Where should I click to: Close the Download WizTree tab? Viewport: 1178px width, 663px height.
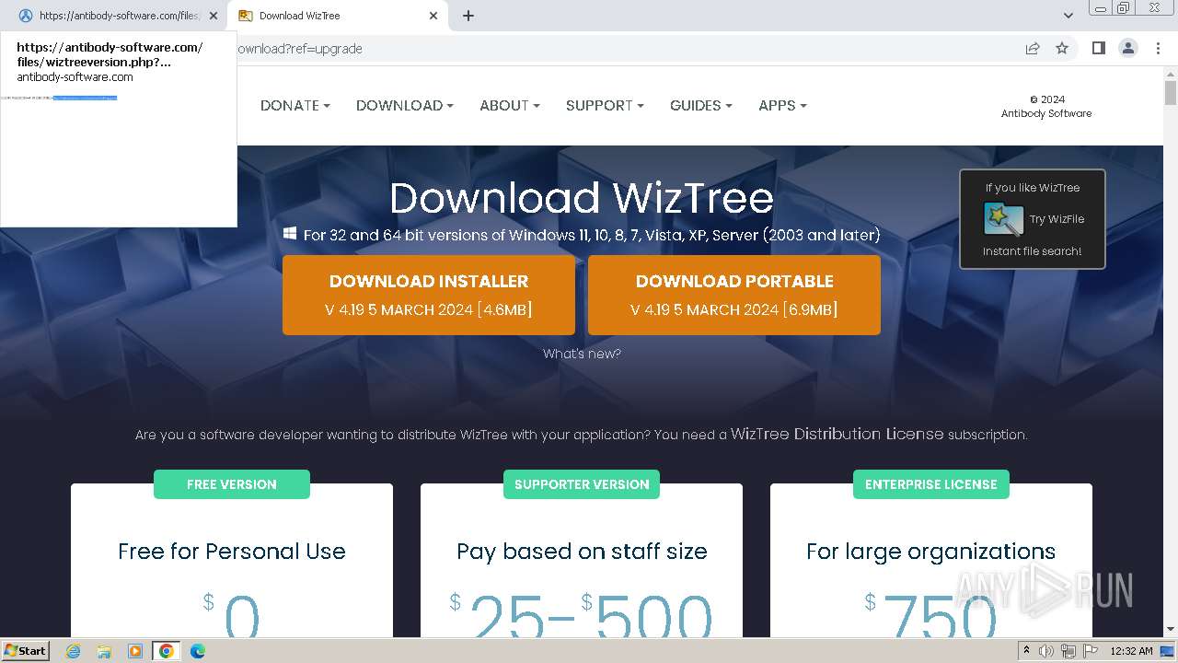433,16
